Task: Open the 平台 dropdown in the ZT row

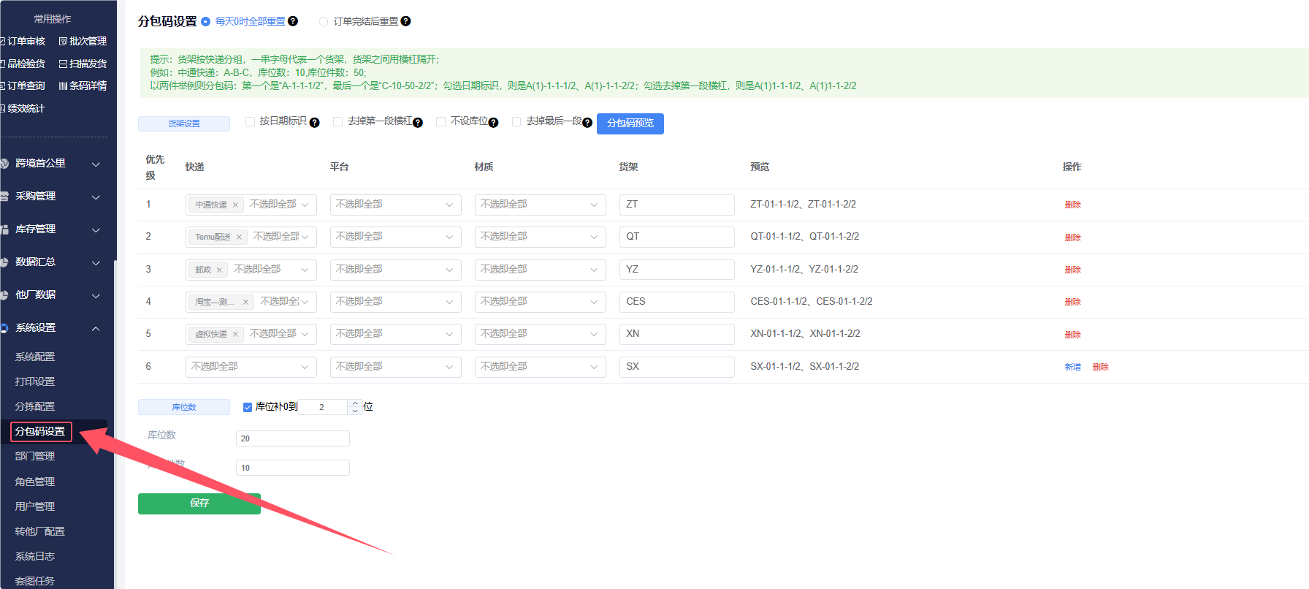Action: (x=395, y=205)
